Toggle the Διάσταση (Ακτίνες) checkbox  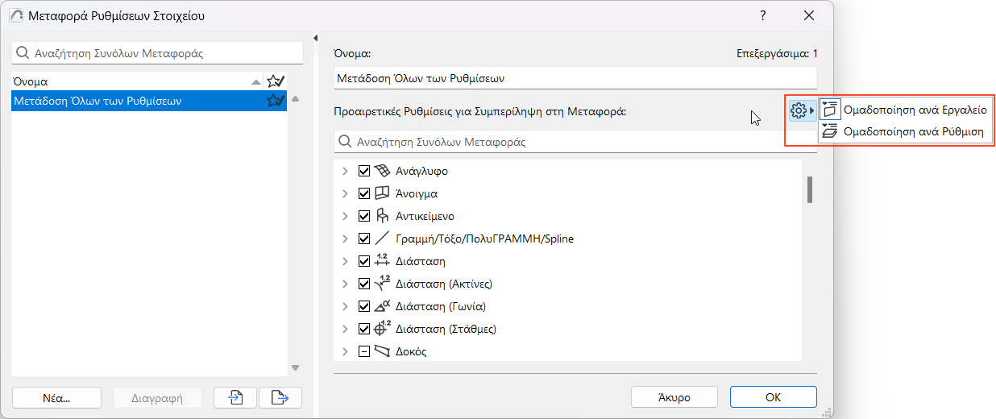tap(363, 284)
